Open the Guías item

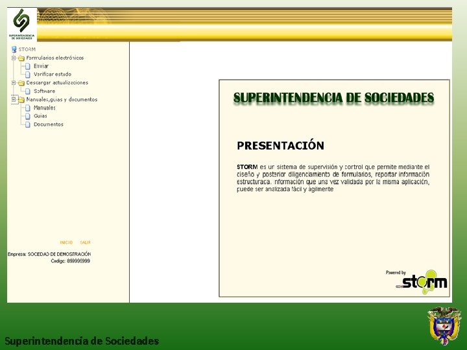[40, 116]
